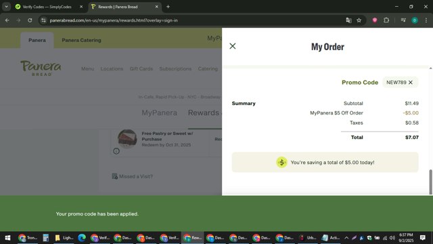Viewport: 433px width, 244px height.
Task: Open the volume control in tray
Action: pyautogui.click(x=392, y=238)
